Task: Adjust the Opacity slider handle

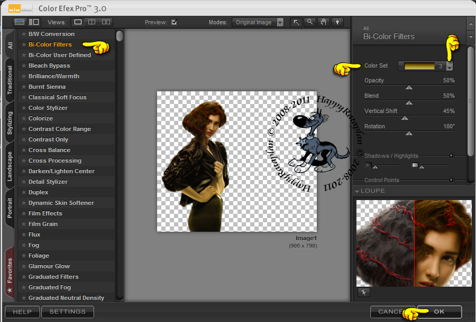Action: click(409, 88)
